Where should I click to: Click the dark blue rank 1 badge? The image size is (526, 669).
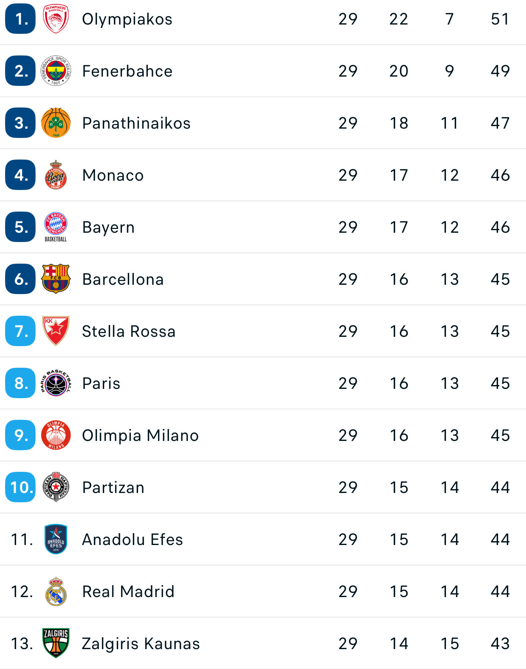20,19
